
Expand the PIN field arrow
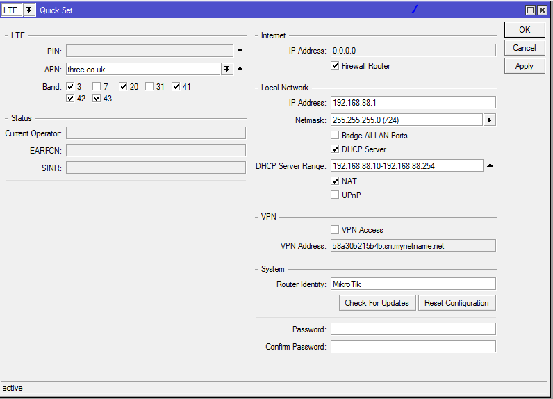[240, 51]
